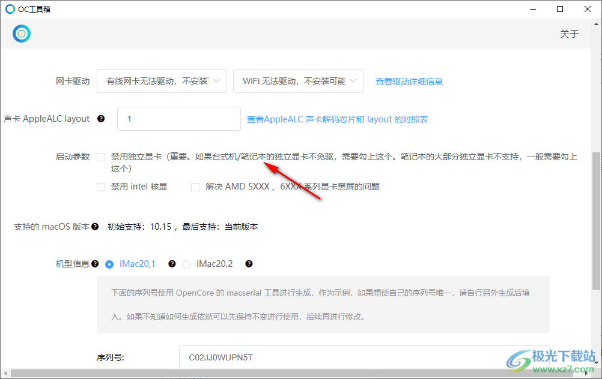Open 查看AppleALC 声卡解码芯片 layout 对照表 link

pyautogui.click(x=337, y=119)
